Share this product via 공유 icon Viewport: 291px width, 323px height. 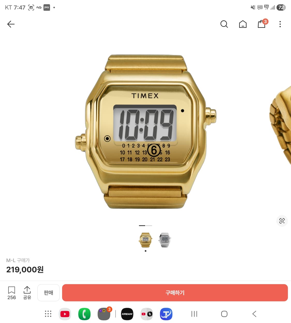[x=27, y=293]
